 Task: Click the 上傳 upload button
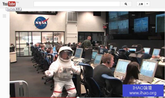pyautogui.click(x=141, y=4)
